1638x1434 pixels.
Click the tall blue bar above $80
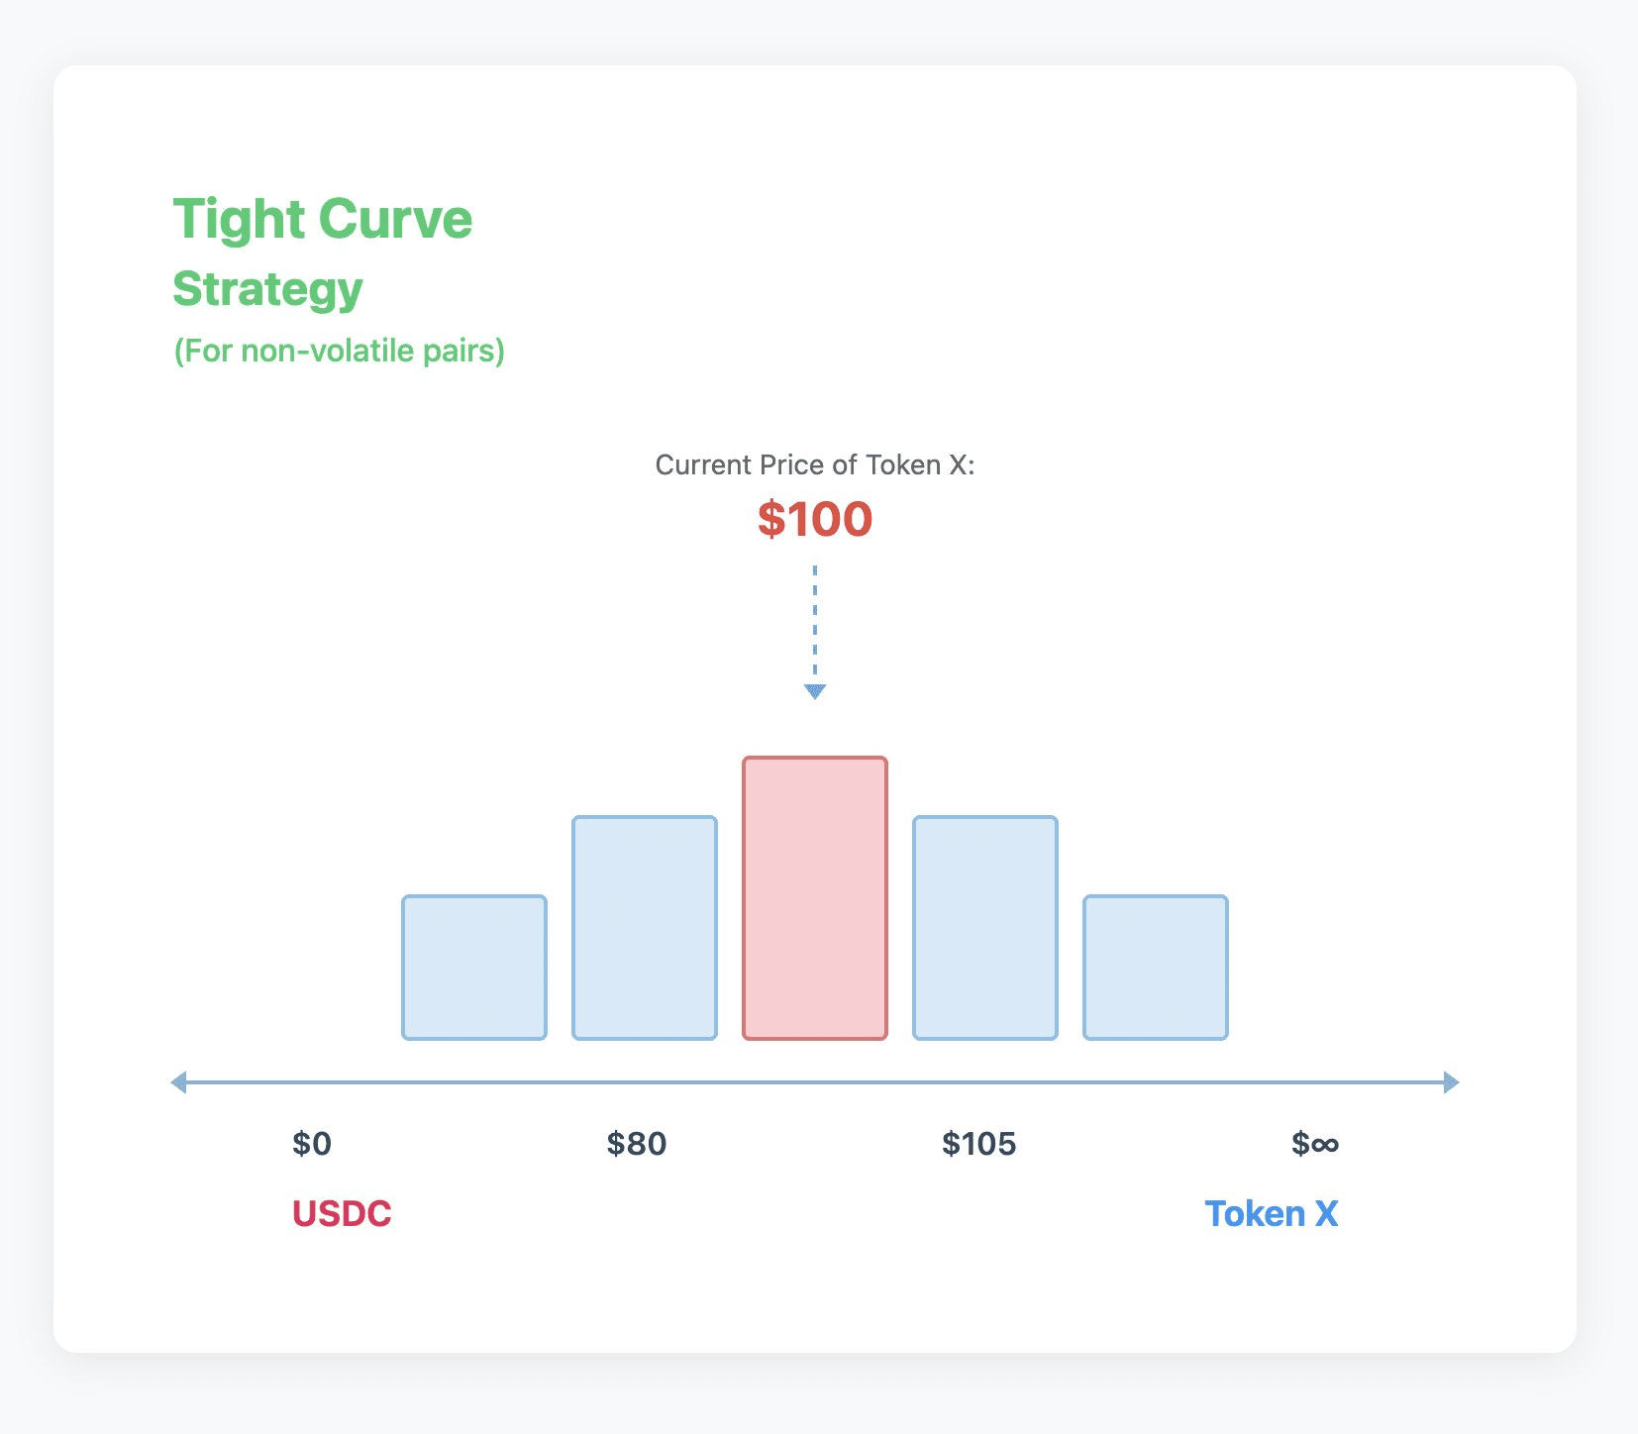click(x=645, y=928)
